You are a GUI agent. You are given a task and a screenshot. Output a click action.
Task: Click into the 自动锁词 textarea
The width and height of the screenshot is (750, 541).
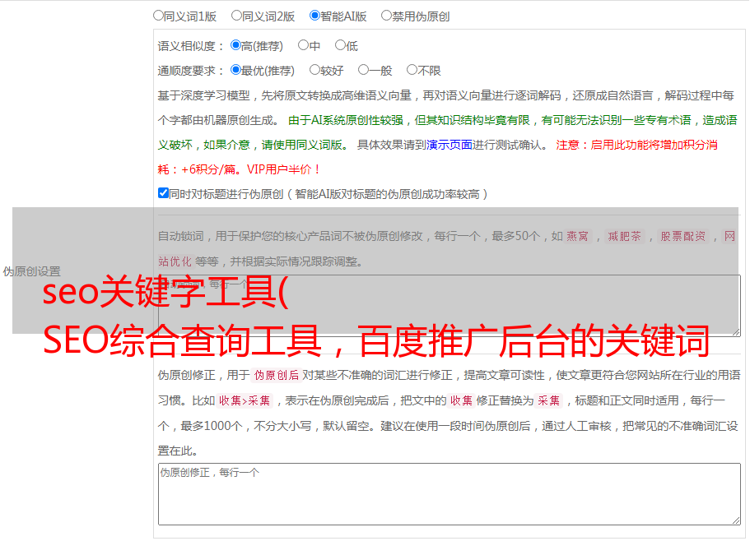click(x=450, y=306)
